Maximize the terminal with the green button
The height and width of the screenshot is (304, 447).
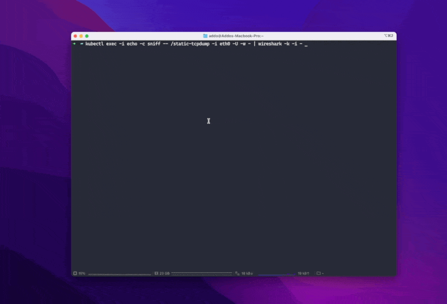point(87,36)
